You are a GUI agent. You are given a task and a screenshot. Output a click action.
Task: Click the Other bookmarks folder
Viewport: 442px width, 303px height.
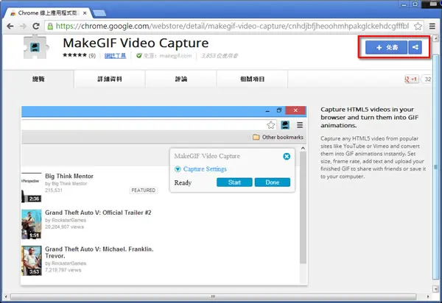[x=278, y=137]
